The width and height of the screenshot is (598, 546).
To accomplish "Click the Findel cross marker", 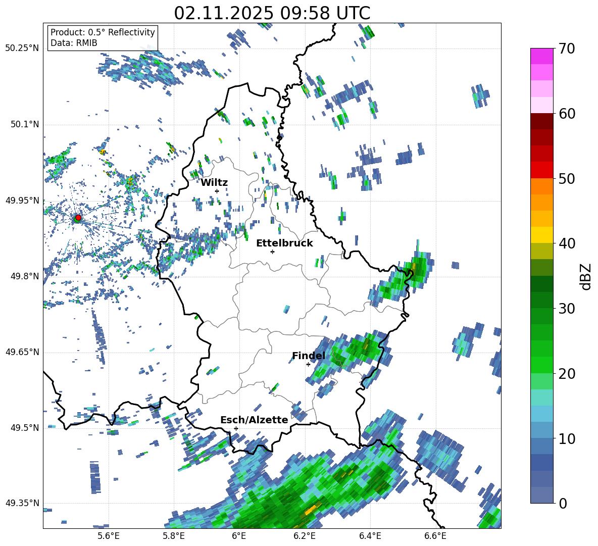I will click(308, 365).
